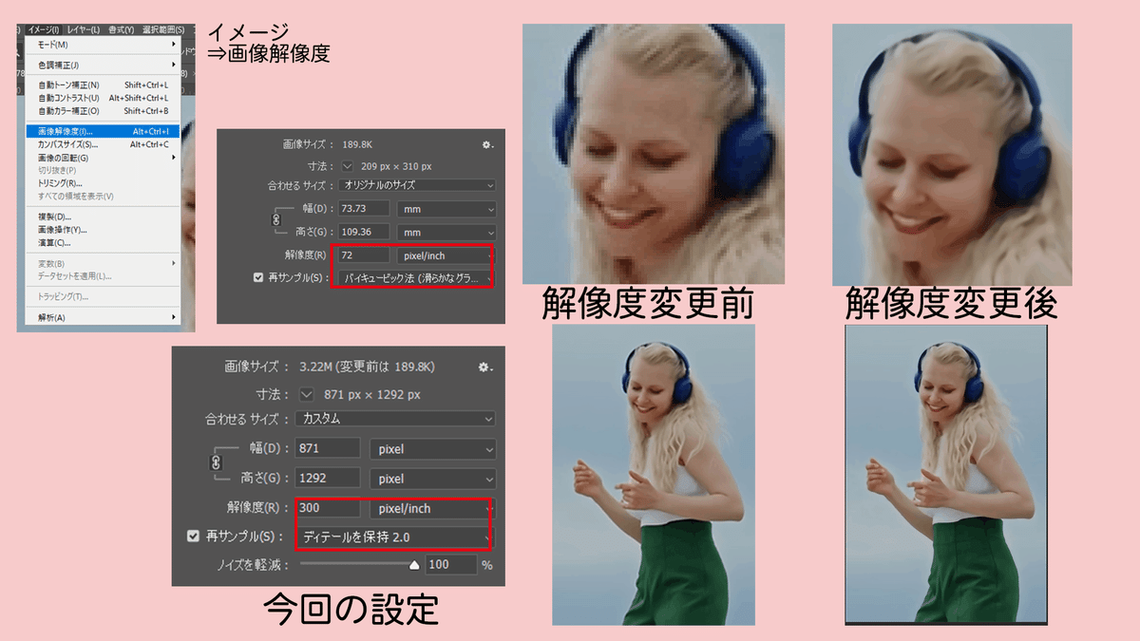Open the 書式(Y) menu in the menu bar
Image resolution: width=1140 pixels, height=641 pixels.
[122, 29]
